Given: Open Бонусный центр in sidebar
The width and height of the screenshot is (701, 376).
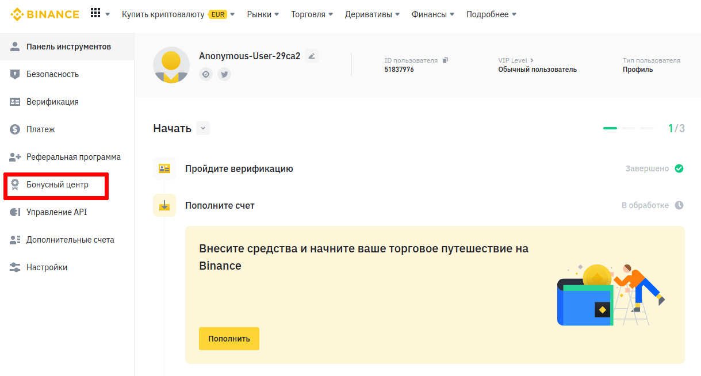Looking at the screenshot, I should pos(57,185).
